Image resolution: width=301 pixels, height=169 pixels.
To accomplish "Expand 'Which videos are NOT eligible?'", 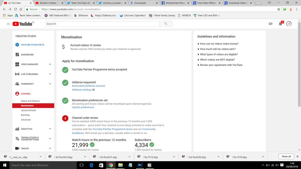I will click(216, 60).
